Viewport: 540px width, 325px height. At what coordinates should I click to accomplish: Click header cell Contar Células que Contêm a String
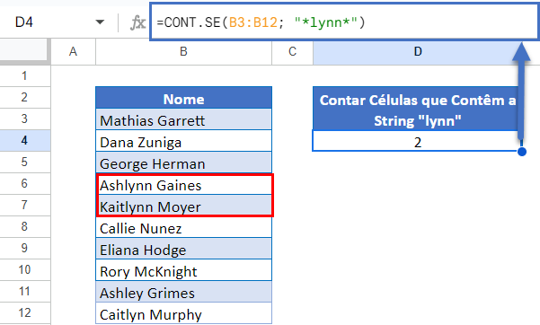coord(418,109)
